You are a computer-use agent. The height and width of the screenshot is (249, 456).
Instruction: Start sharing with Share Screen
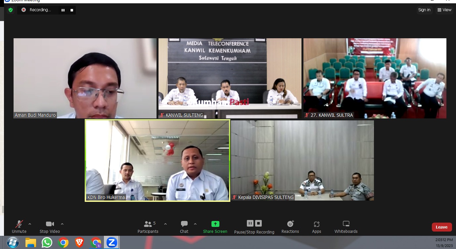[215, 227]
